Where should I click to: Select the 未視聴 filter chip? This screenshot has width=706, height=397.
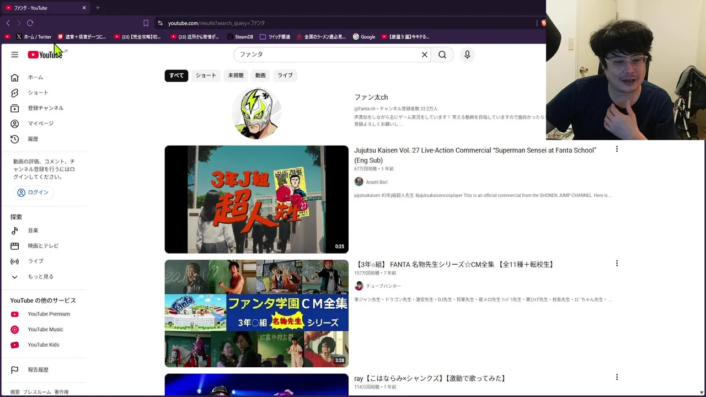[x=236, y=76]
